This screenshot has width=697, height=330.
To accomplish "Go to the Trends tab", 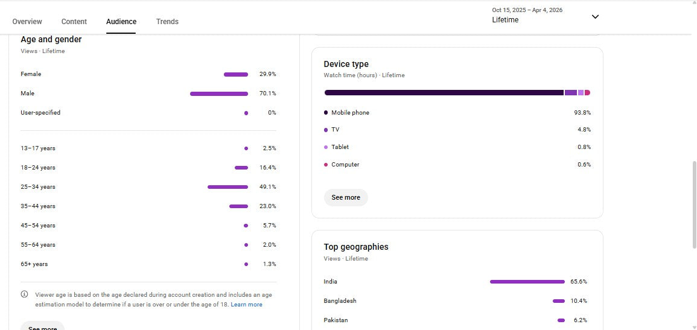I will coord(167,21).
